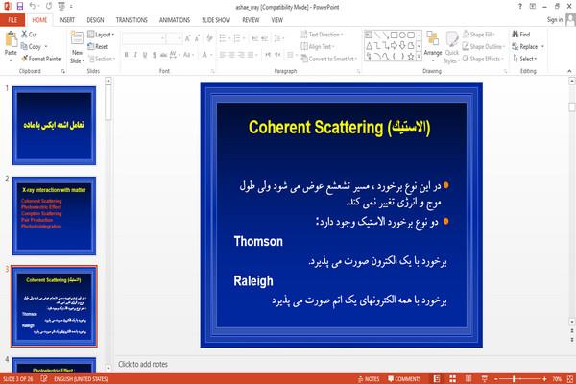Toggle numbered list
The image size is (576, 384).
point(238,38)
